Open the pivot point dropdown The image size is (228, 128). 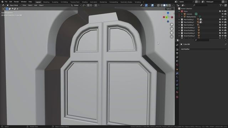click(84, 5)
